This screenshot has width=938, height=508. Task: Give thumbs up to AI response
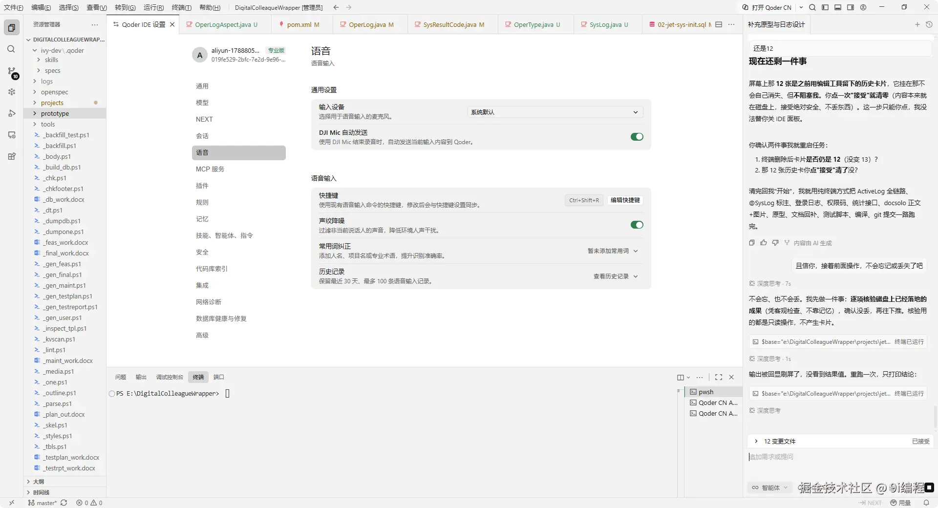764,243
